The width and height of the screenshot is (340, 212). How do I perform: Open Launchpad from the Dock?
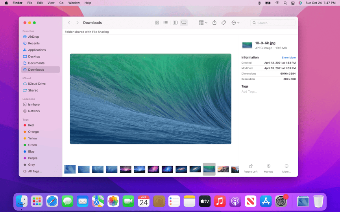click(37, 201)
